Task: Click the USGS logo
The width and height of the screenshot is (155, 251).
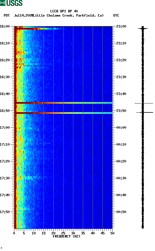Action: click(x=11, y=3)
